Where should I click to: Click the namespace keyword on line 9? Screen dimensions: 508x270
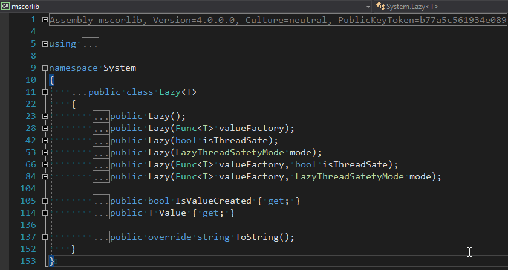73,68
